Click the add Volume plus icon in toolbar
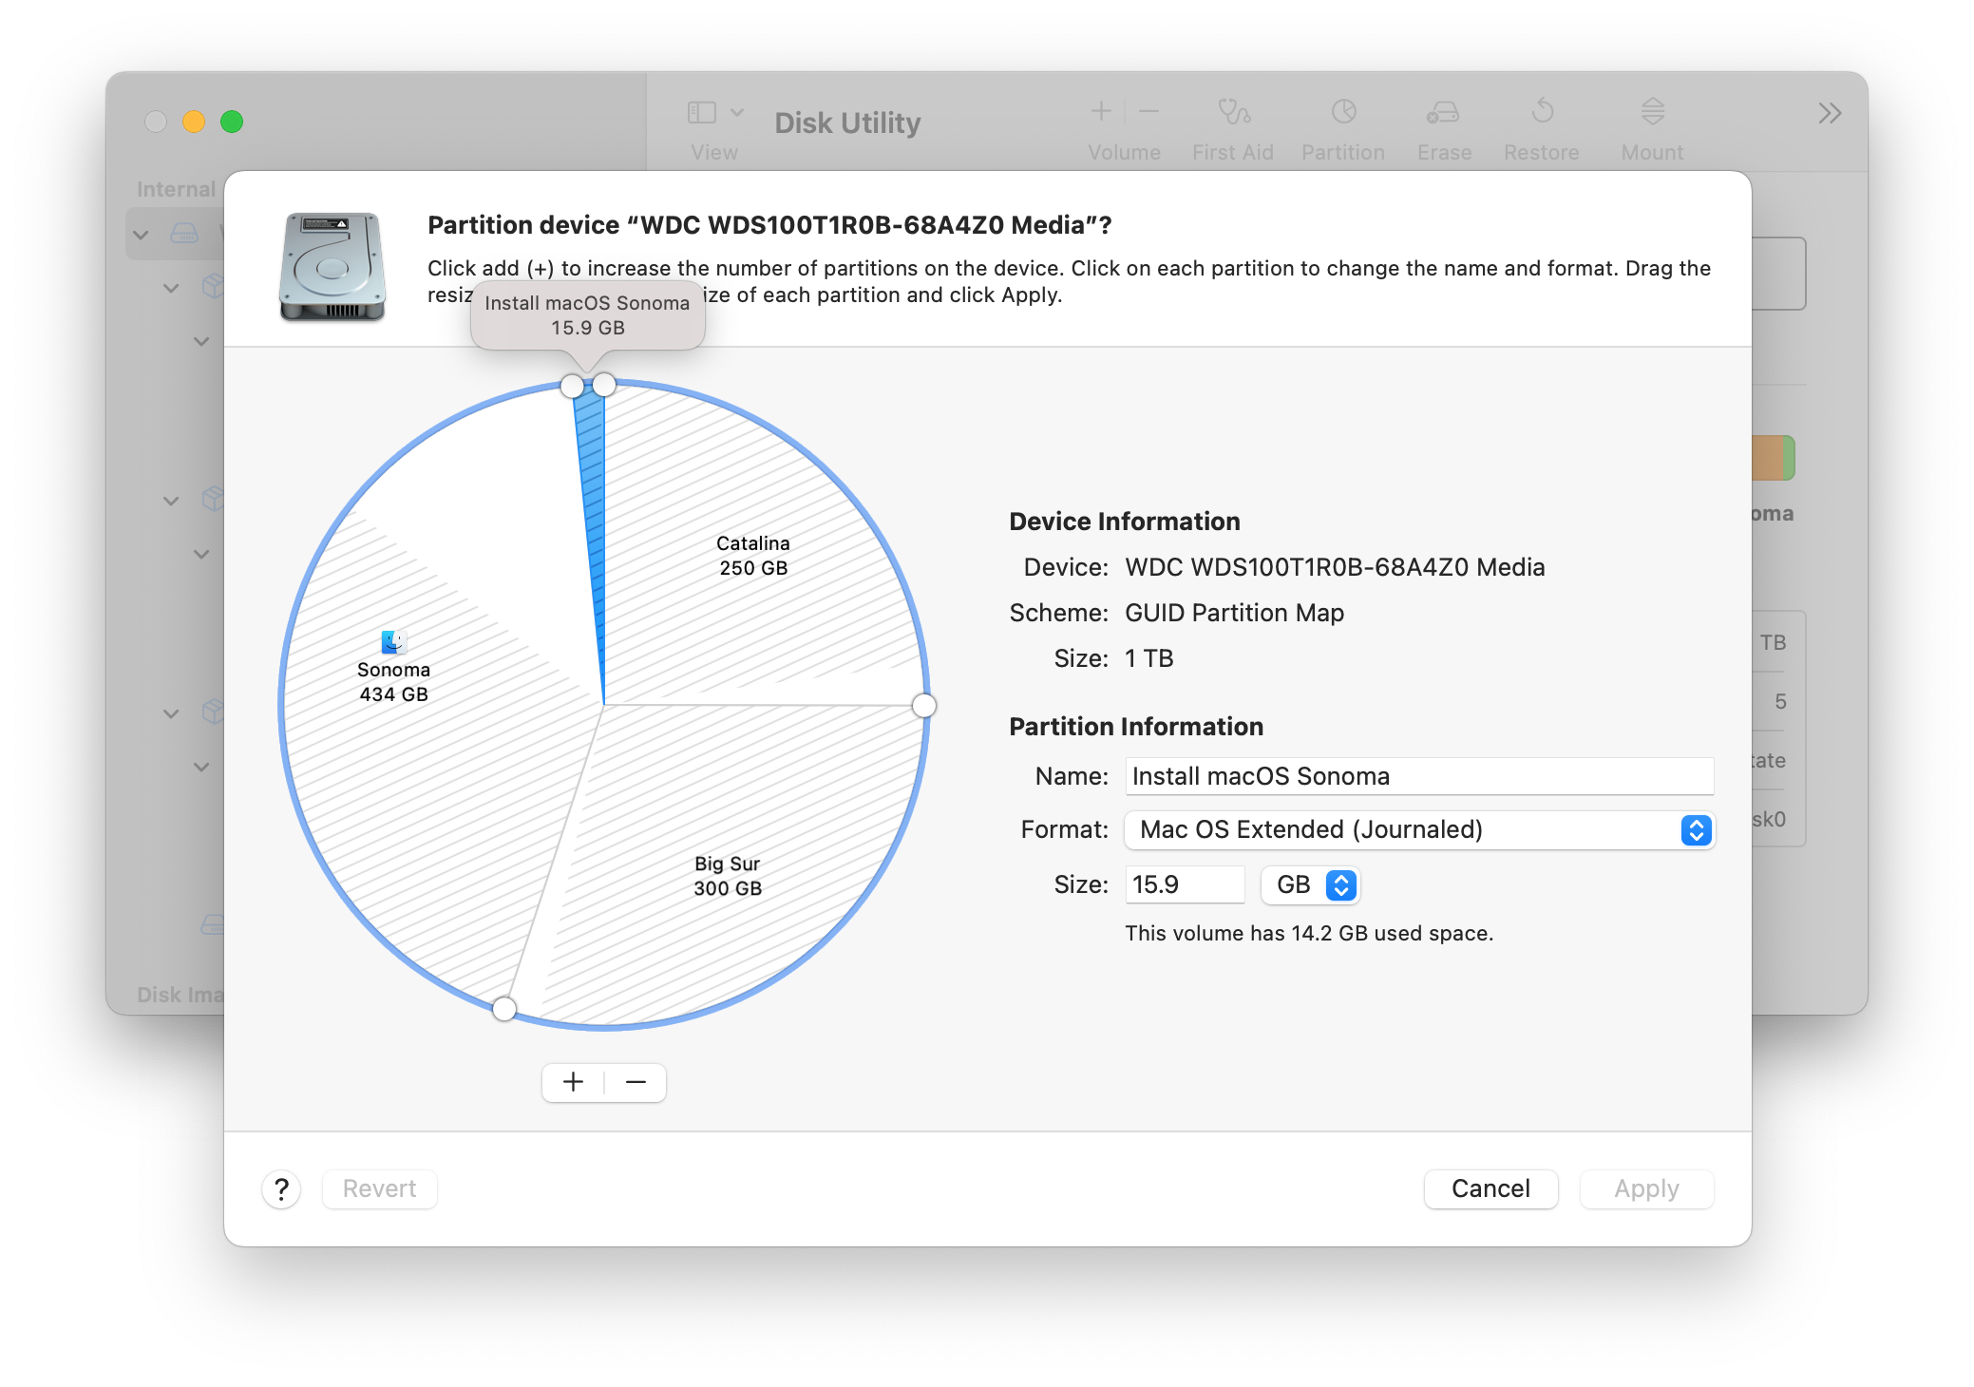The width and height of the screenshot is (1974, 1387). click(1101, 112)
